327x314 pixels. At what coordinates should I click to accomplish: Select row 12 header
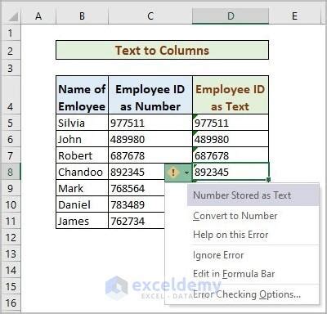coord(11,237)
